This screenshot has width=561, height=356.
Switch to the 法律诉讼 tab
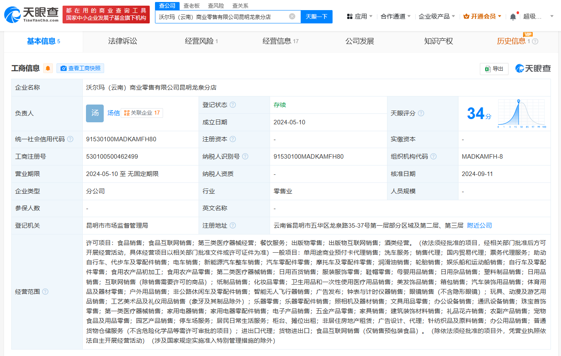pyautogui.click(x=123, y=41)
